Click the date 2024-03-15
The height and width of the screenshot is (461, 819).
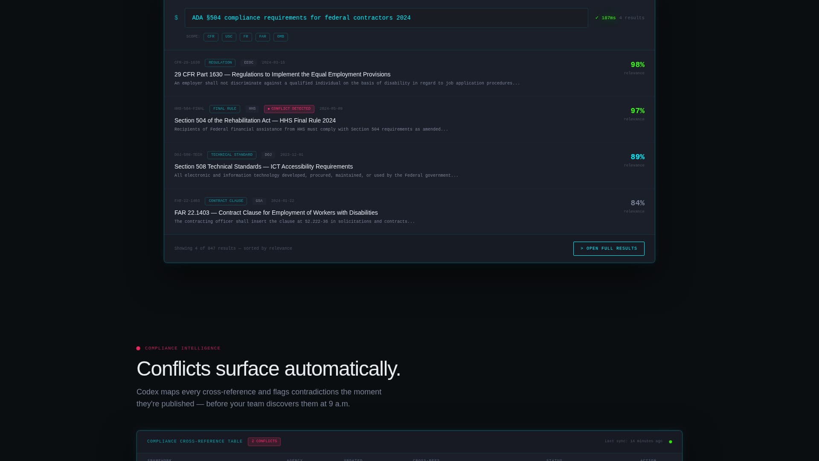[x=273, y=63]
